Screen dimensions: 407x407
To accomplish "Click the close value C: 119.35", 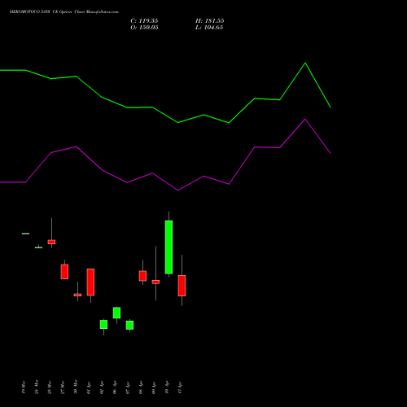I will point(144,21).
